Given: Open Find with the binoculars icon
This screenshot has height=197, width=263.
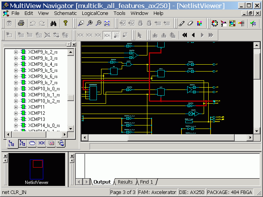Looking at the screenshot, I should coord(53,23).
